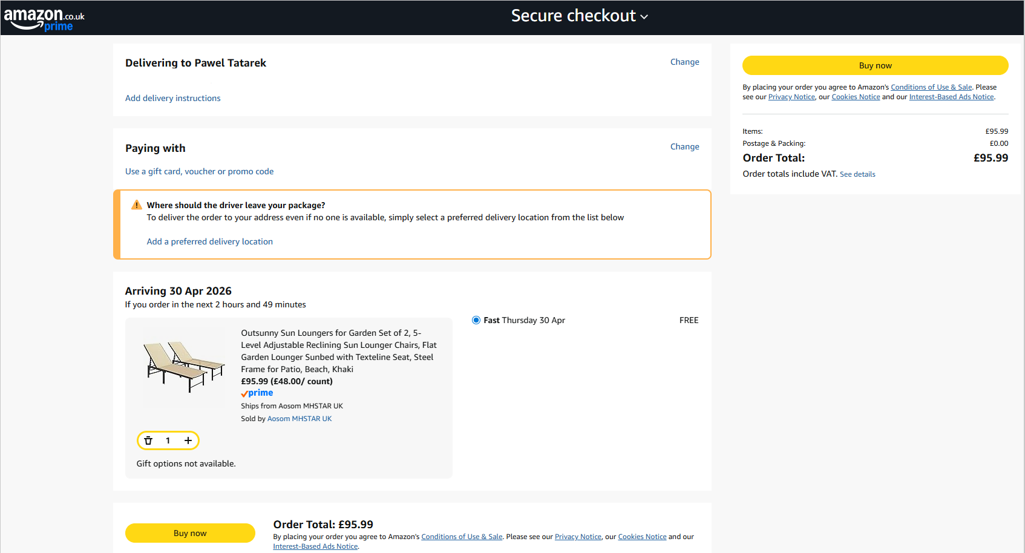Viewport: 1025px width, 553px height.
Task: Click the Amazon.co.uk prime logo
Action: [x=44, y=19]
